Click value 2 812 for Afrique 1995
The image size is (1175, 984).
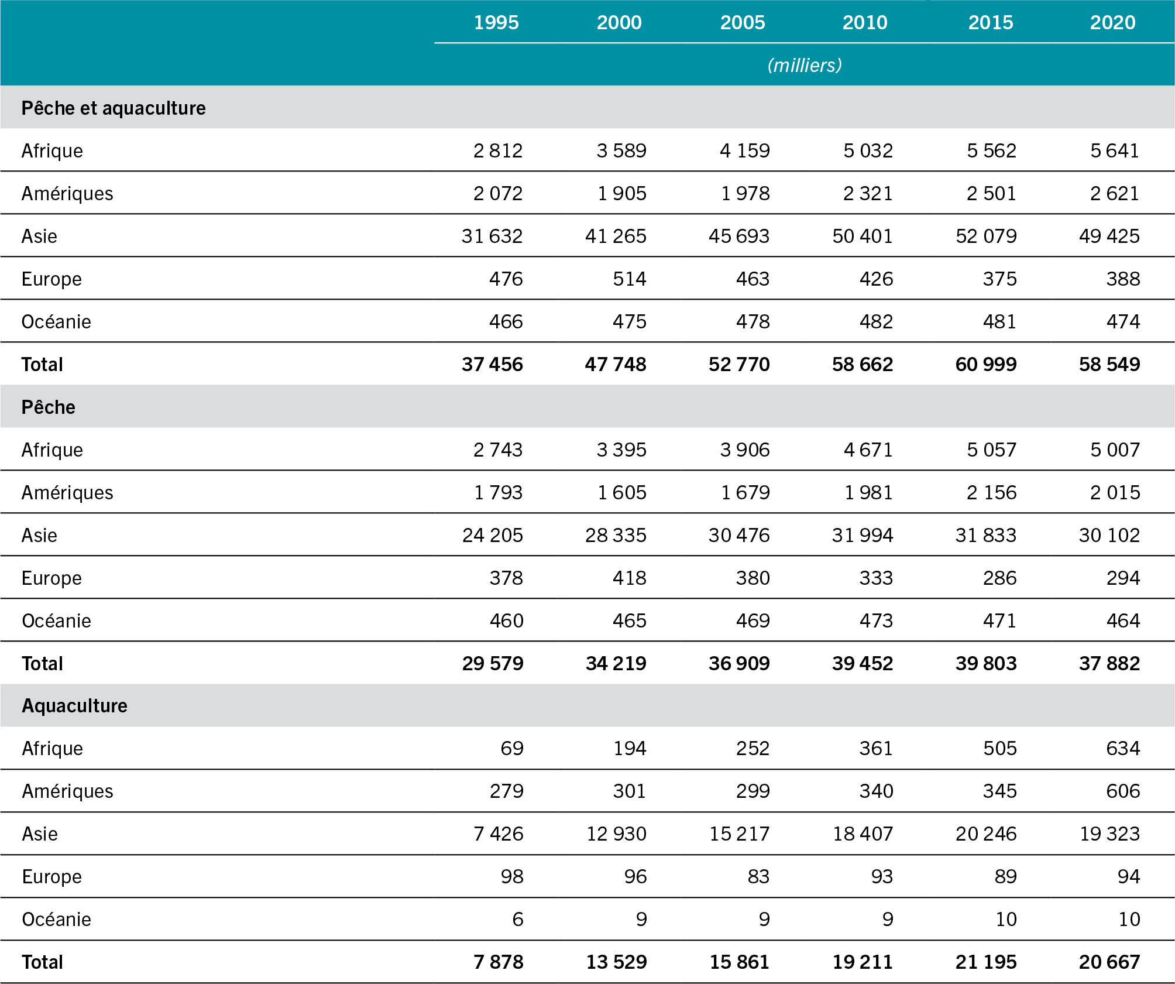[498, 151]
